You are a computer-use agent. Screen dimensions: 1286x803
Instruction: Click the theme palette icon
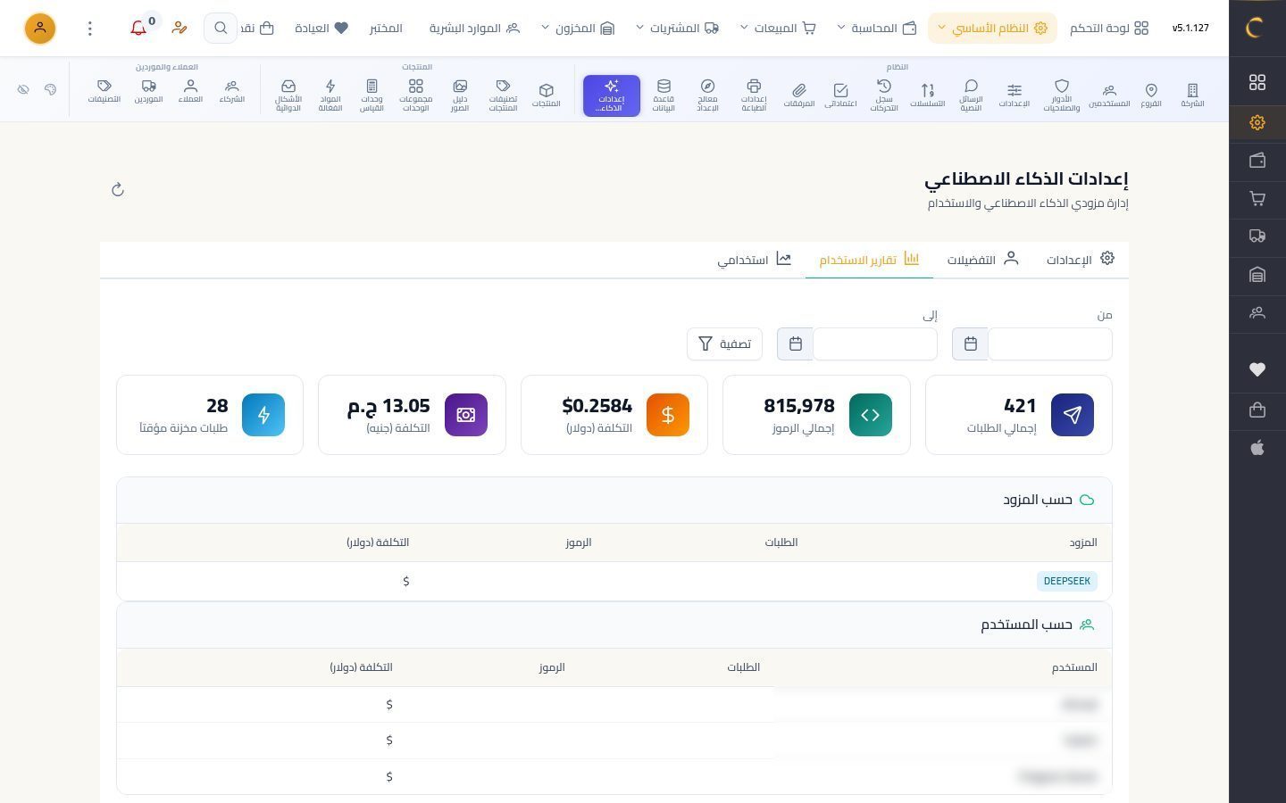click(x=50, y=89)
